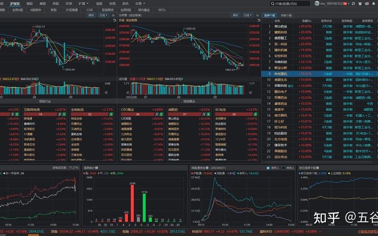378x236 pixels.
Task: Open the message icon in top bar
Action: tap(367, 4)
